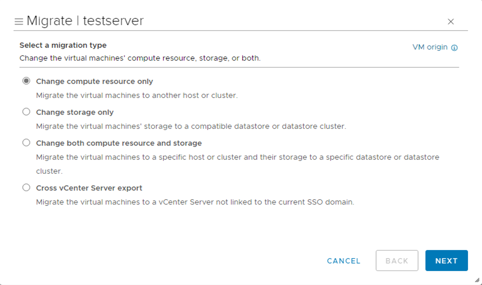Open the VM origin link
482x285 pixels.
point(430,47)
